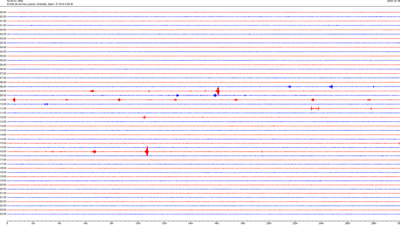400x225 pixels.
Task: Select the red event on 09:00 trace near 6m
Action: pos(92,91)
